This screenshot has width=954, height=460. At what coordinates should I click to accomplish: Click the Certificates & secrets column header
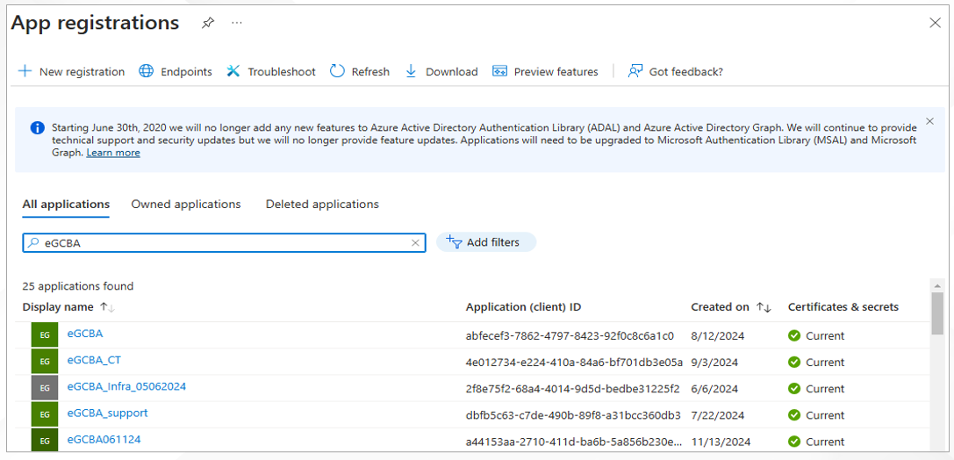click(843, 307)
